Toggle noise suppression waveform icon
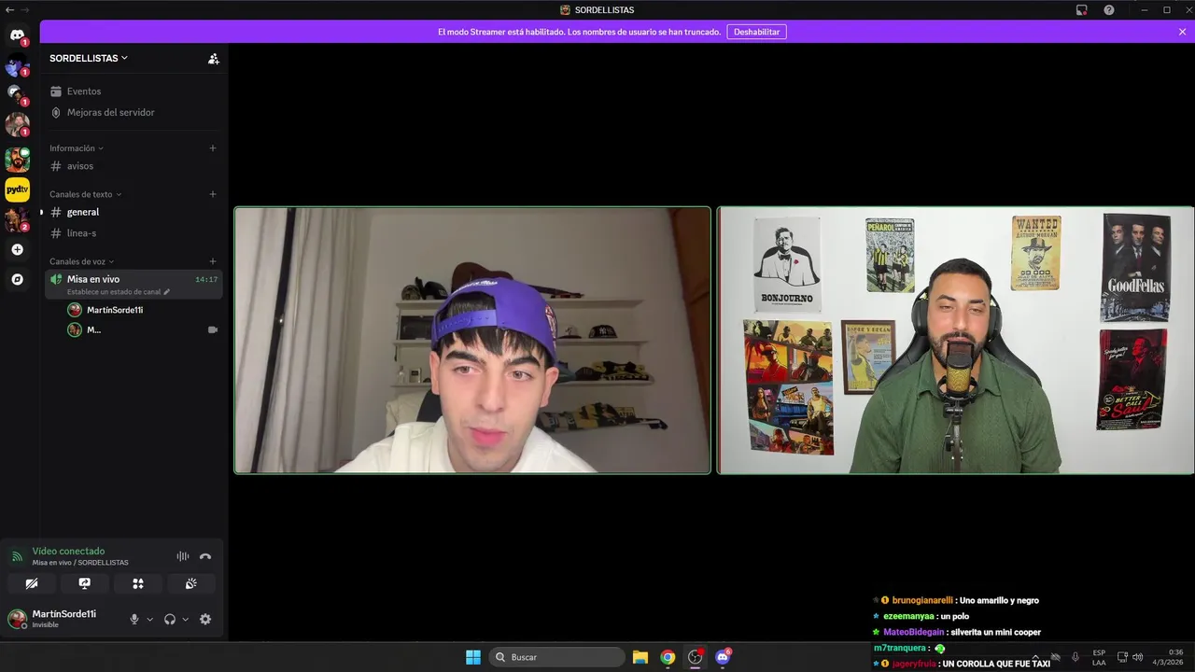1195x672 pixels. [183, 556]
